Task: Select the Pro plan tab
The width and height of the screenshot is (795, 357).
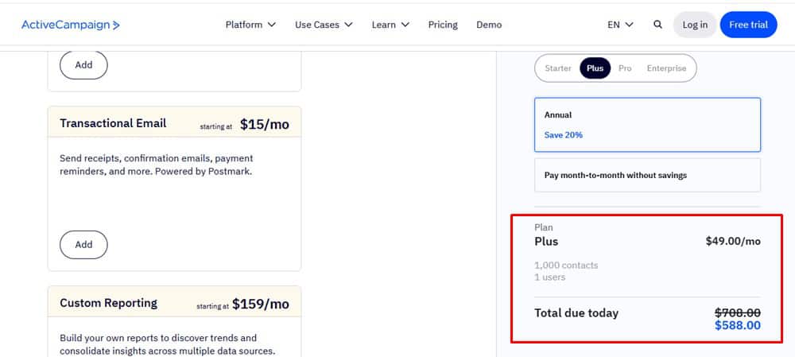Action: (x=625, y=68)
